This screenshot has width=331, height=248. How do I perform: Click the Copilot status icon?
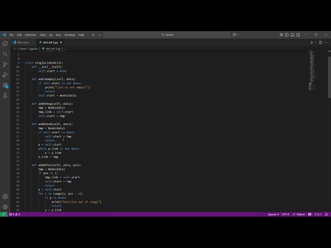[x=310, y=214]
